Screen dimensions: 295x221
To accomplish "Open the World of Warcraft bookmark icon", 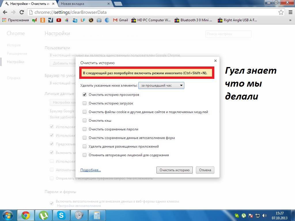I will point(91,20).
